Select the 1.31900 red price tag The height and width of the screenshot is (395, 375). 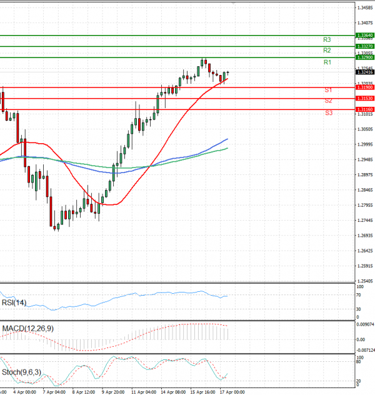(364, 87)
